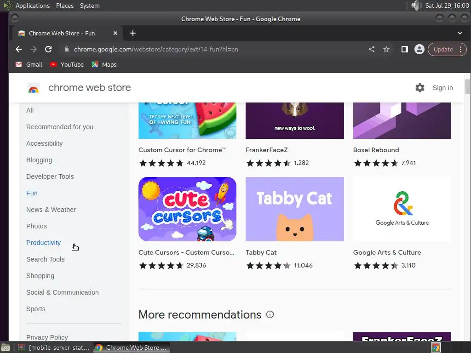471x353 pixels.
Task: Open FrankerFaceZ extension thumbnail
Action: tap(295, 121)
